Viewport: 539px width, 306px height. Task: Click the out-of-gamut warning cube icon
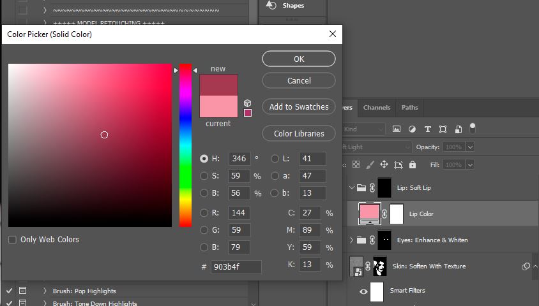click(247, 103)
